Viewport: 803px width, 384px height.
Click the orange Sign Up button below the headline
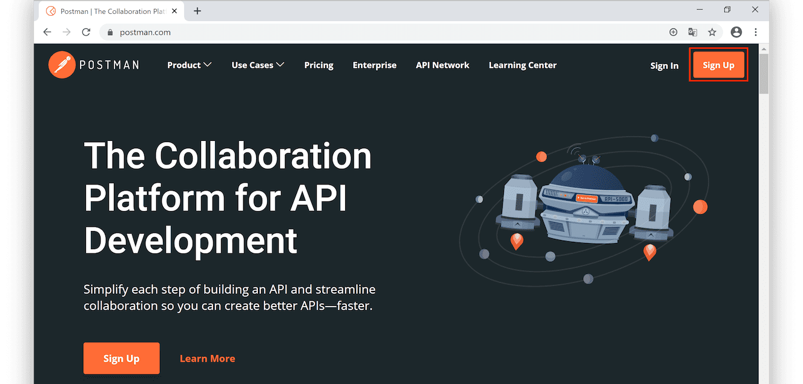click(x=121, y=358)
